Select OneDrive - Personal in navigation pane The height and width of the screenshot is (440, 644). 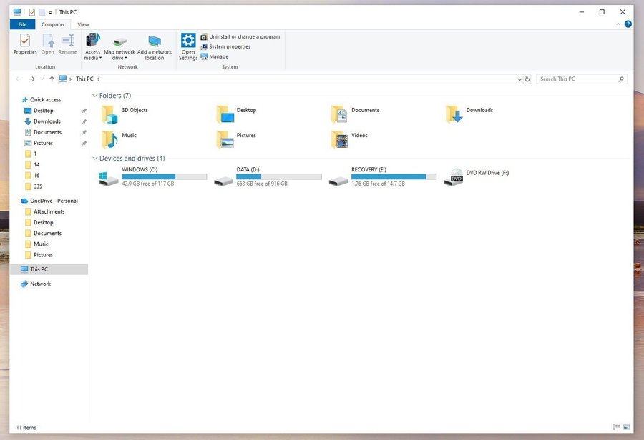[x=54, y=201]
